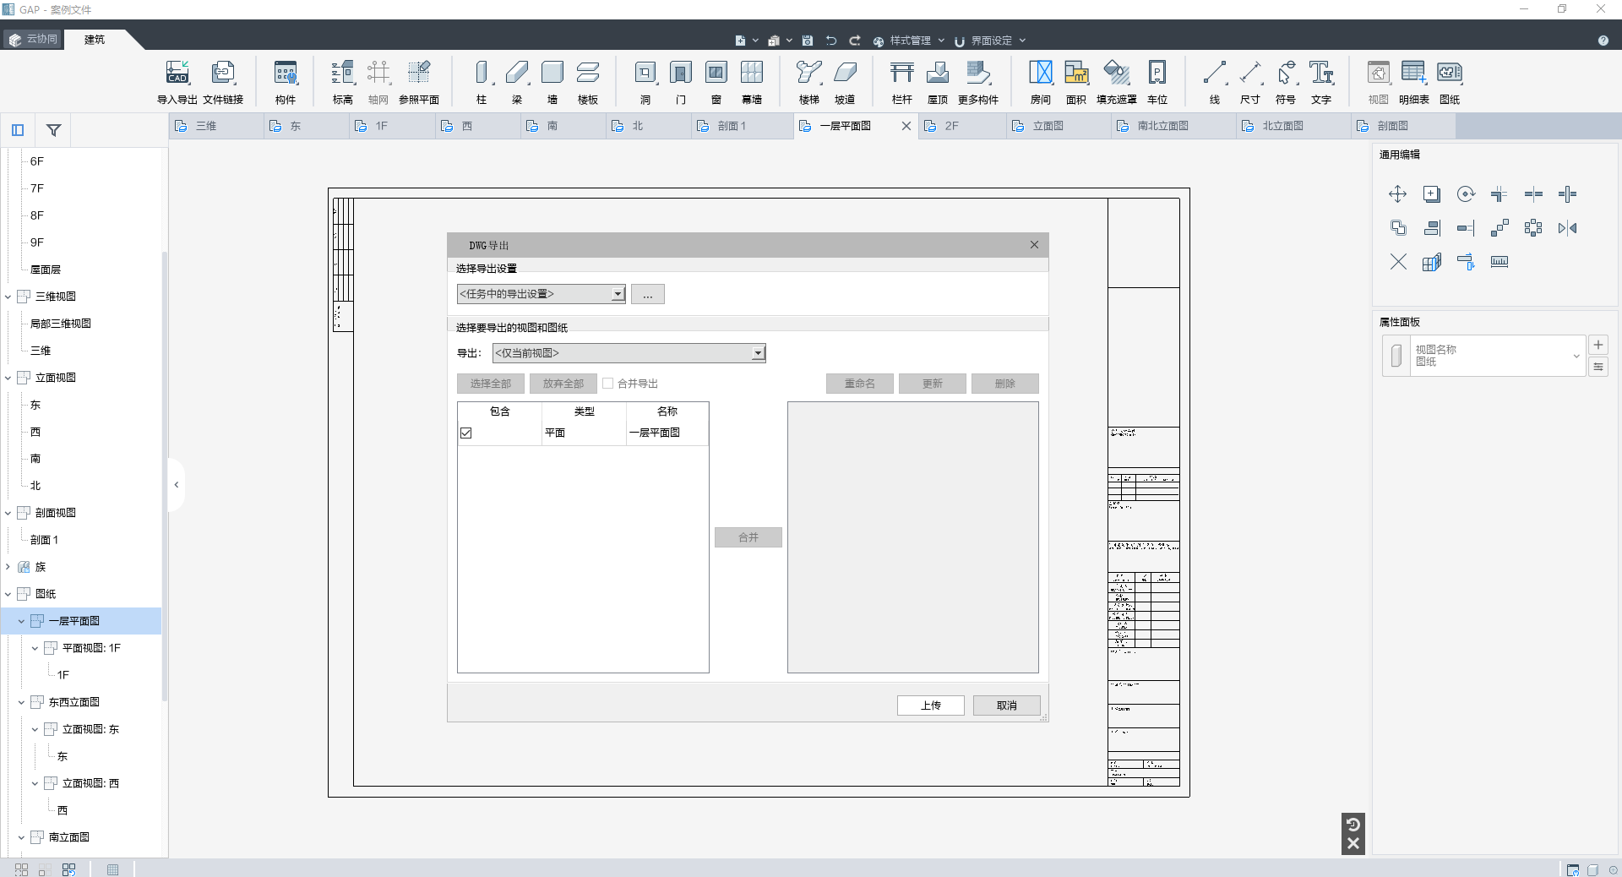This screenshot has height=877, width=1622.
Task: Uncheck the 一层平面图 include checkbox
Action: [465, 433]
